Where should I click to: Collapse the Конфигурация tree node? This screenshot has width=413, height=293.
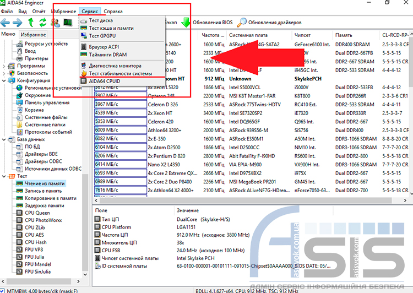(x=4, y=80)
